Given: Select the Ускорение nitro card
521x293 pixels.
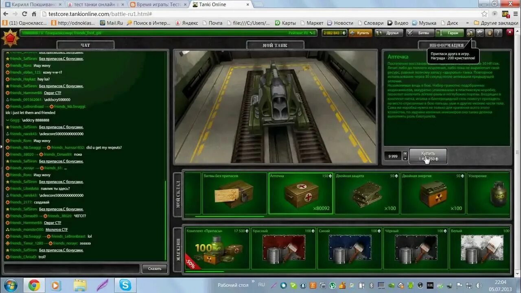Looking at the screenshot, I should point(488,193).
